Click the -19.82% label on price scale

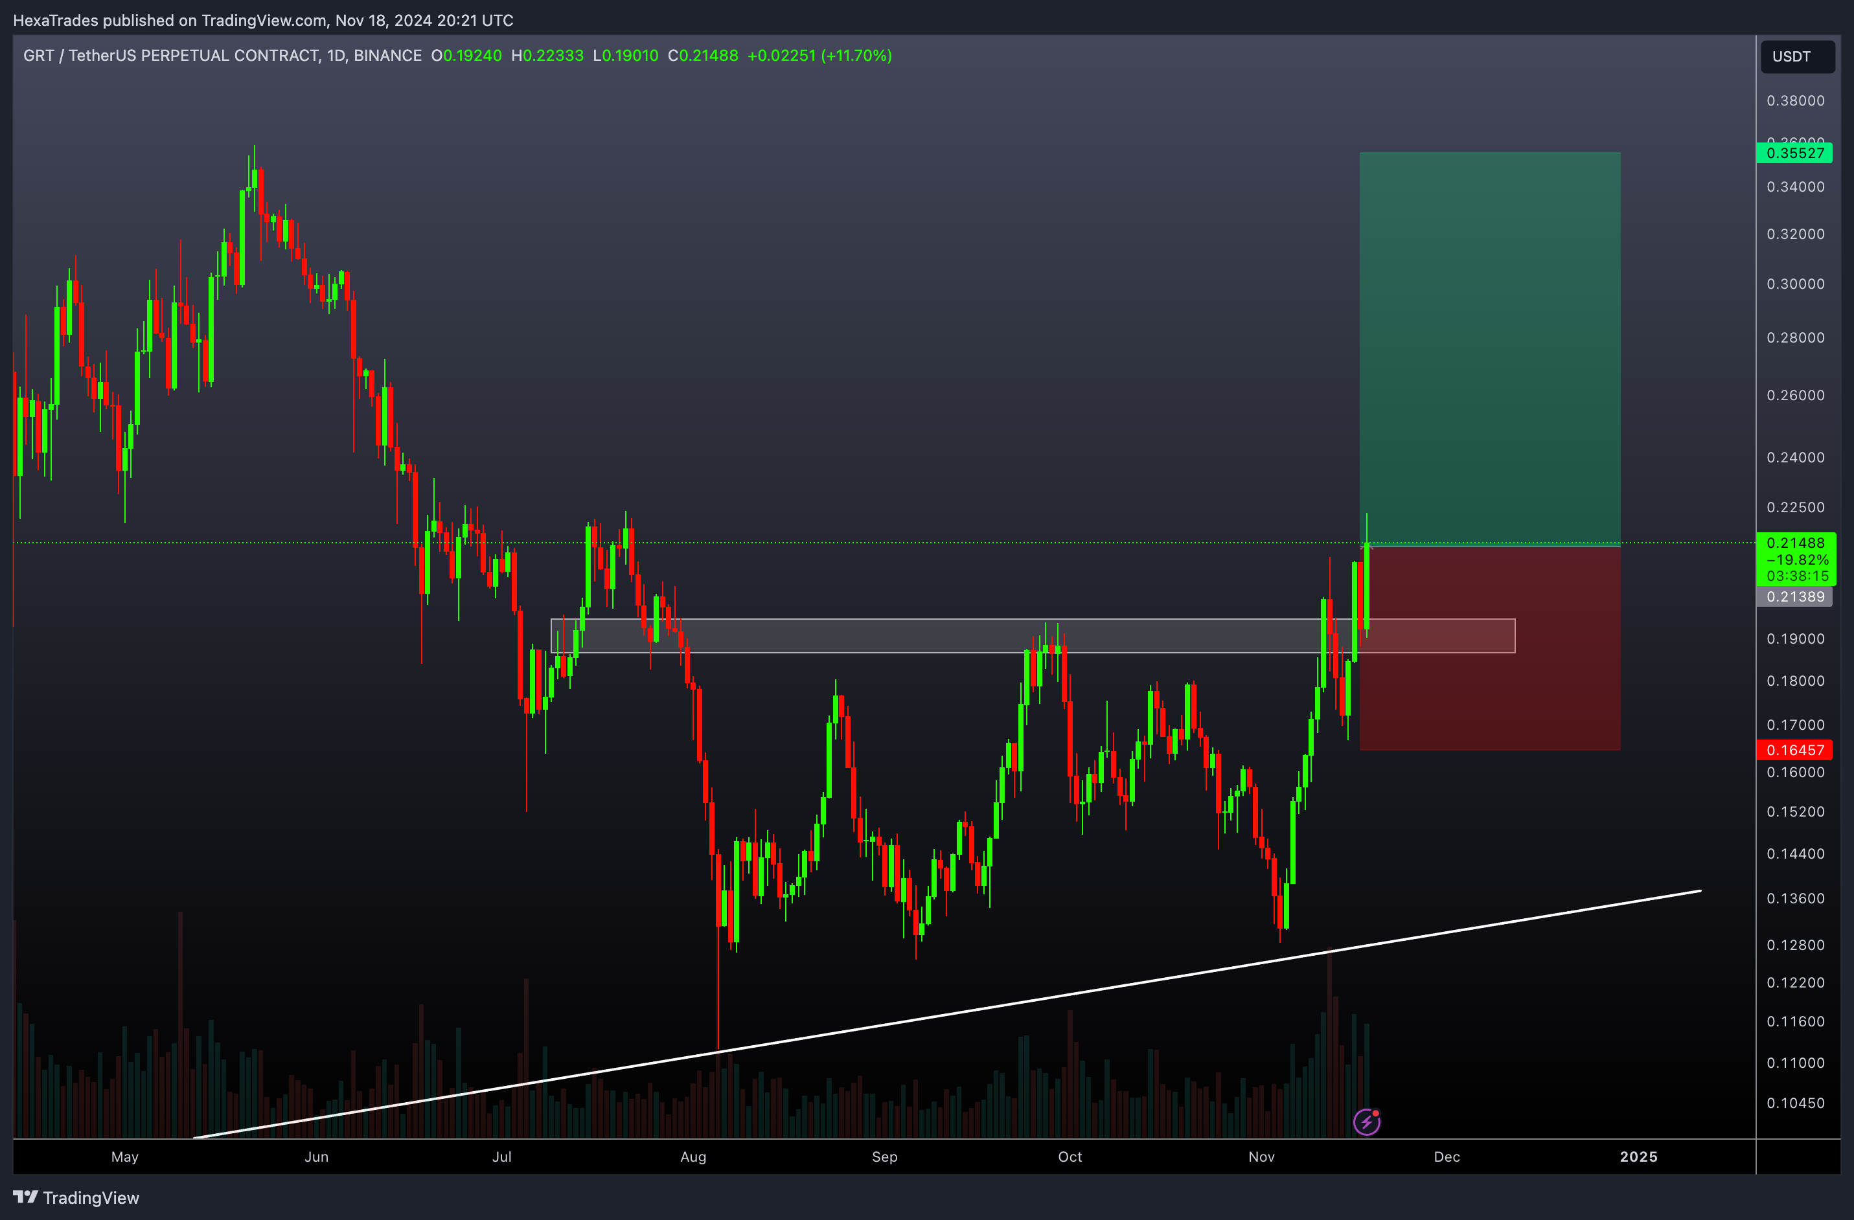click(x=1797, y=559)
